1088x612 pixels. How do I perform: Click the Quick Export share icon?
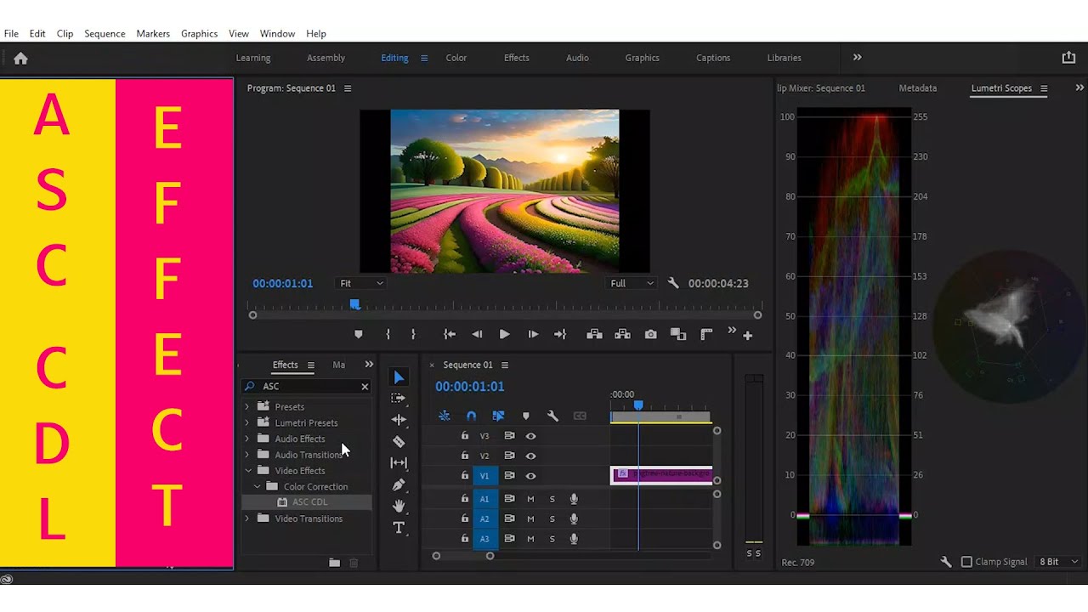click(1068, 57)
